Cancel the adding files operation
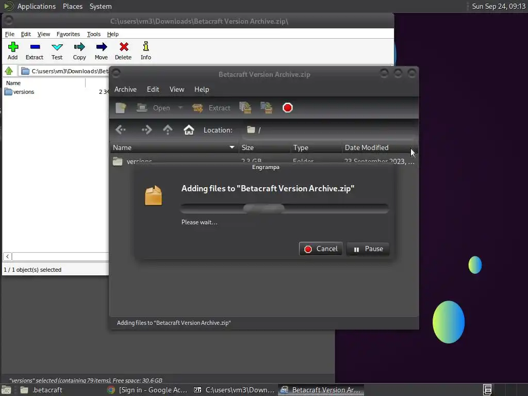Viewport: 528px width, 396px height. pyautogui.click(x=321, y=249)
